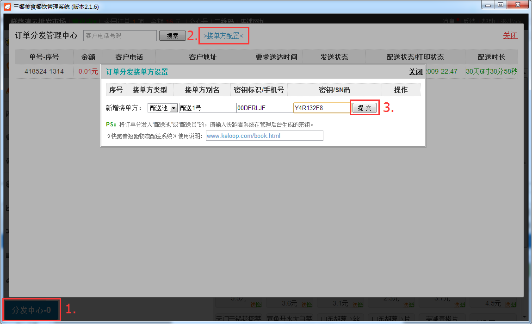Screen dimensions: 532x324
Task: Click 送图 beside the 4.5元 item
Action: click(510, 304)
